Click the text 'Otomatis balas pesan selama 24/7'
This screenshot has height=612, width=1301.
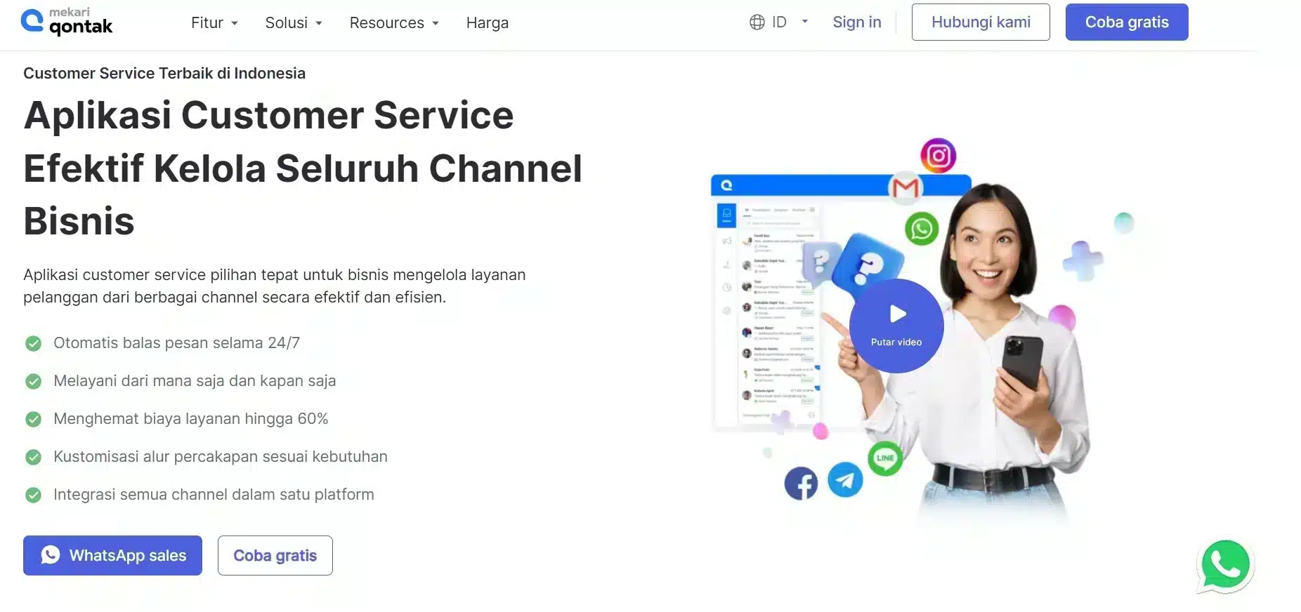pos(176,342)
